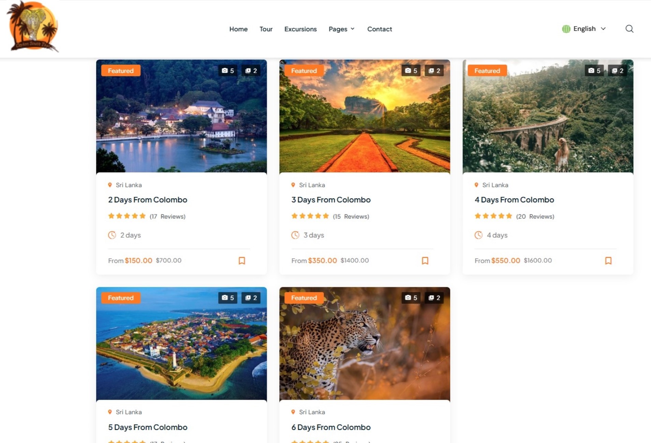Click the globe icon next to English
651x443 pixels.
coord(566,29)
